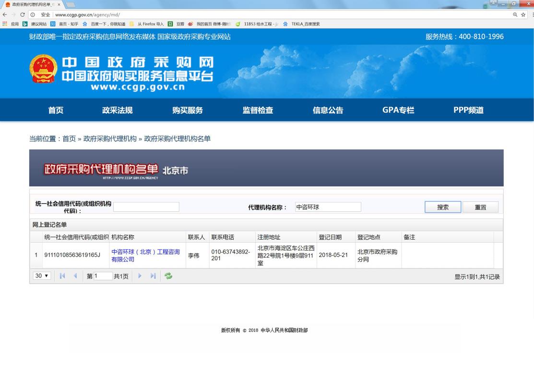534x368 pixels.
Task: Open the PPP频道 navigation item
Action: [468, 110]
